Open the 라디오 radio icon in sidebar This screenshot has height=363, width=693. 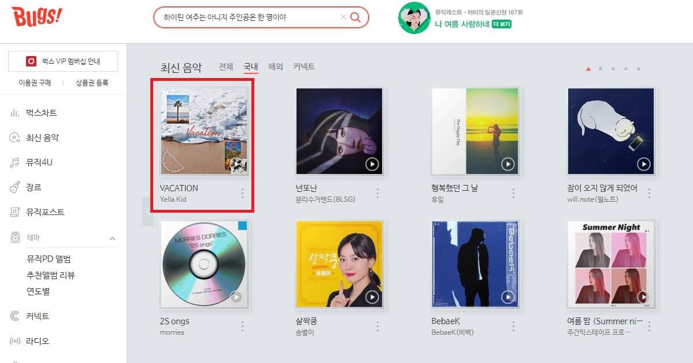pyautogui.click(x=14, y=341)
